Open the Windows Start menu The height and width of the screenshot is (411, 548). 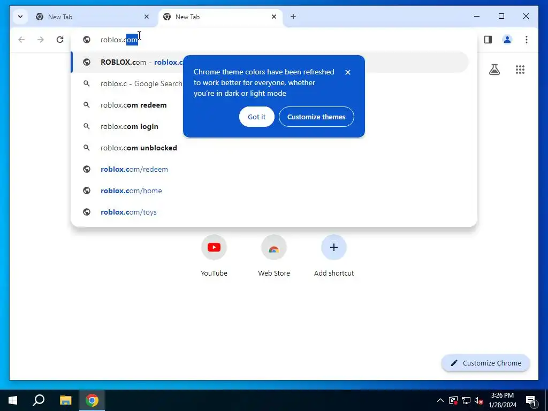tap(13, 400)
